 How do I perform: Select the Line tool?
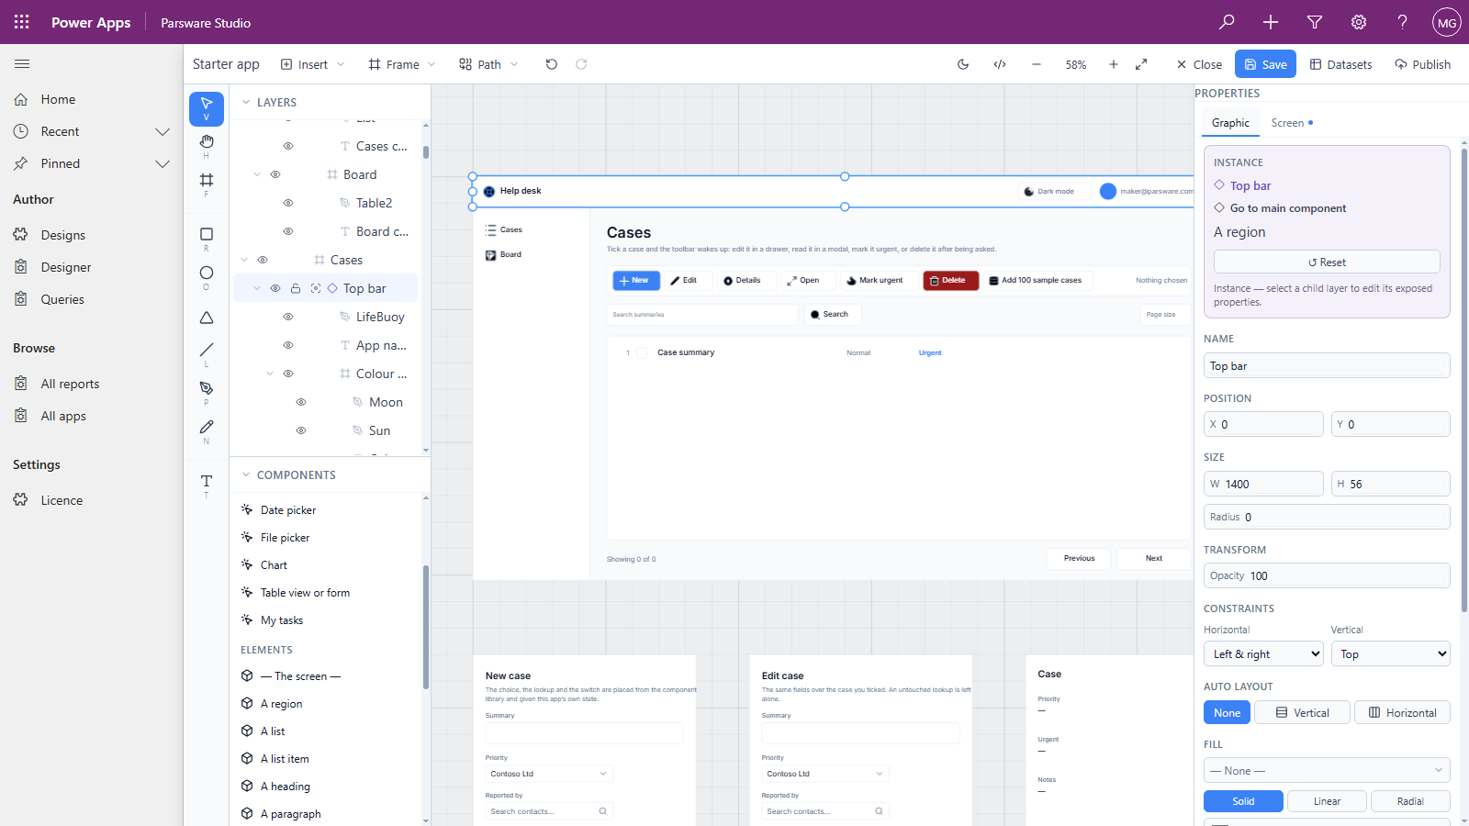point(207,353)
